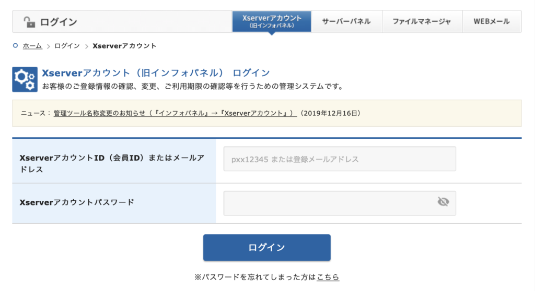
Task: Open the ファイルマネージャ tab
Action: coord(422,21)
